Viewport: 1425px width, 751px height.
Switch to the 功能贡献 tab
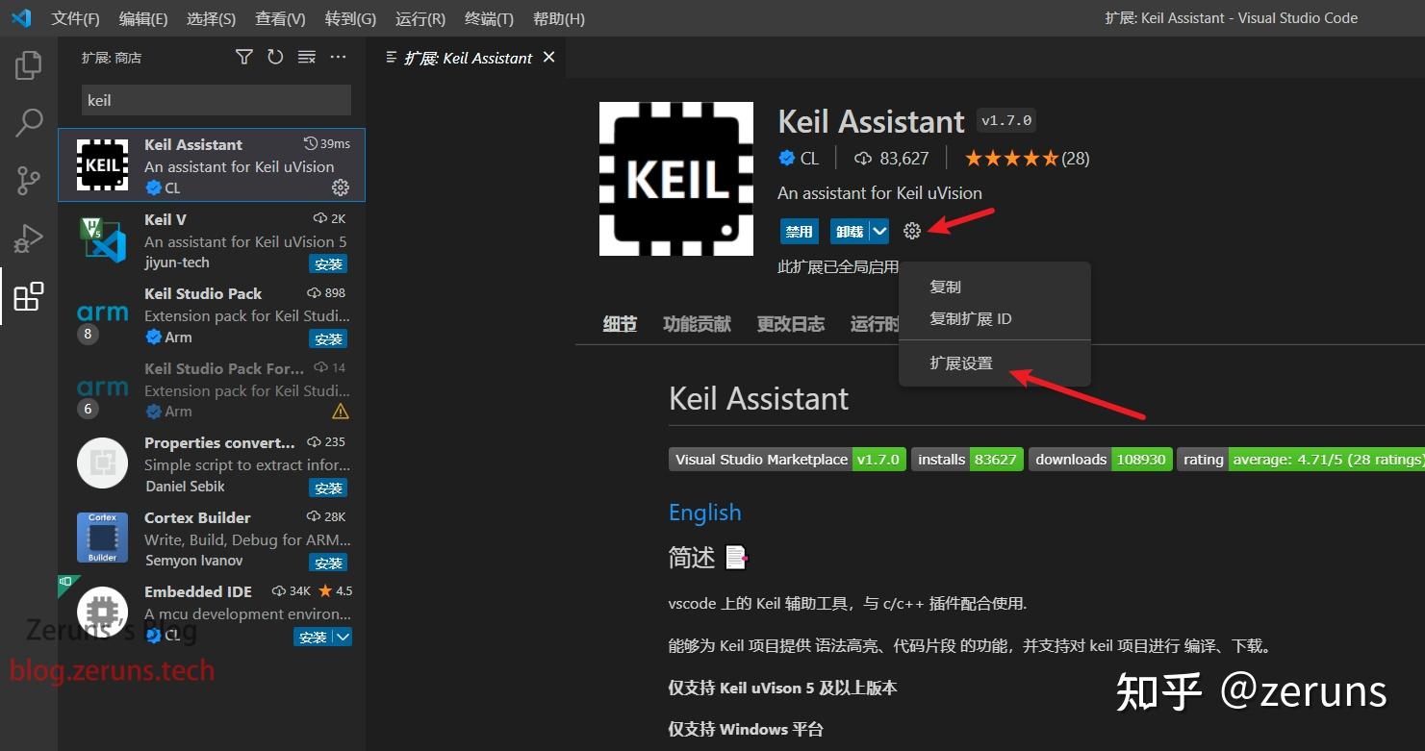tap(697, 324)
